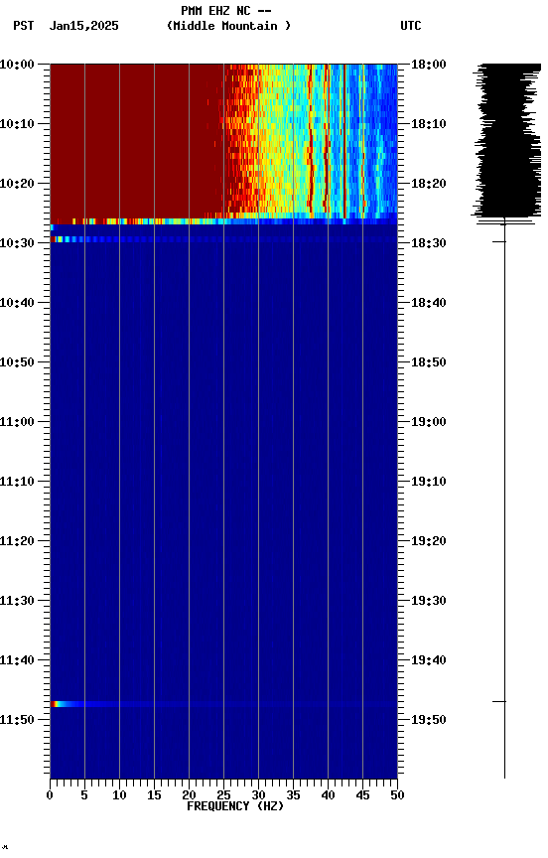Click the station title PMM EHZ NC --

click(x=226, y=11)
